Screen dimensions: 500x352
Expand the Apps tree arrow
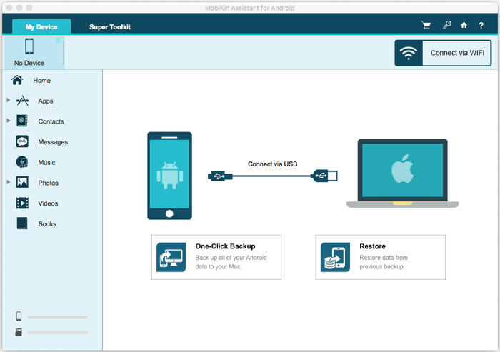(9, 100)
